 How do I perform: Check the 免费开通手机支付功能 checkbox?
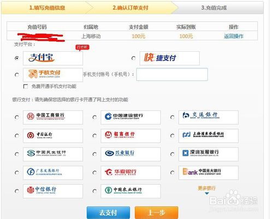26,87
